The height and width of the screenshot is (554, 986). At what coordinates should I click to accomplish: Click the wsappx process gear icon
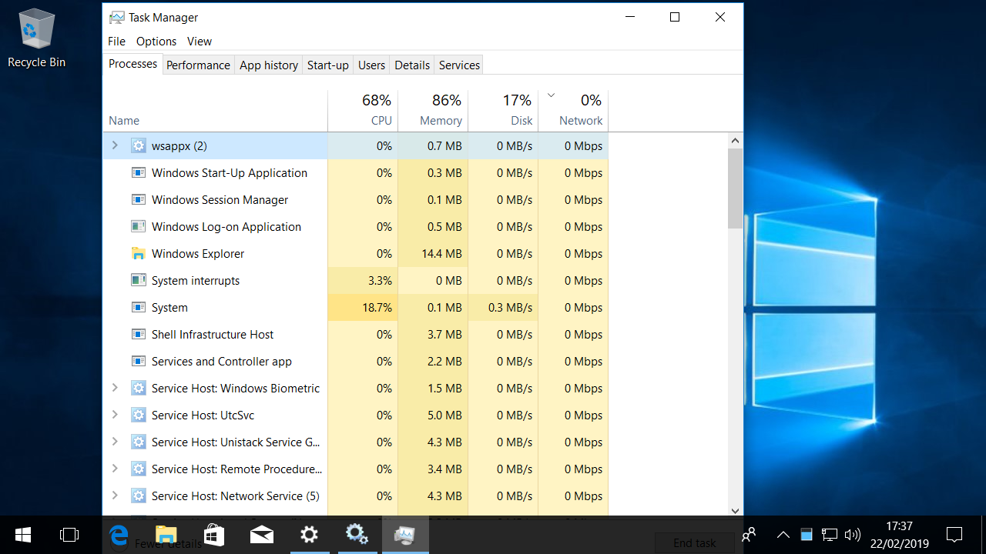[x=139, y=146]
